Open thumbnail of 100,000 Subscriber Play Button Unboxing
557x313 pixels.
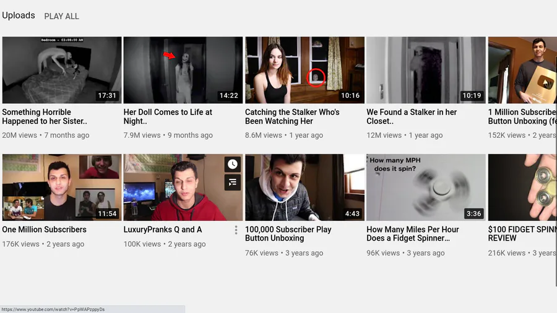click(304, 187)
